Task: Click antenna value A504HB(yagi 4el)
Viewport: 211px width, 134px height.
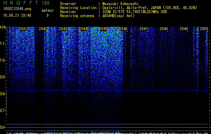Action: (118, 16)
